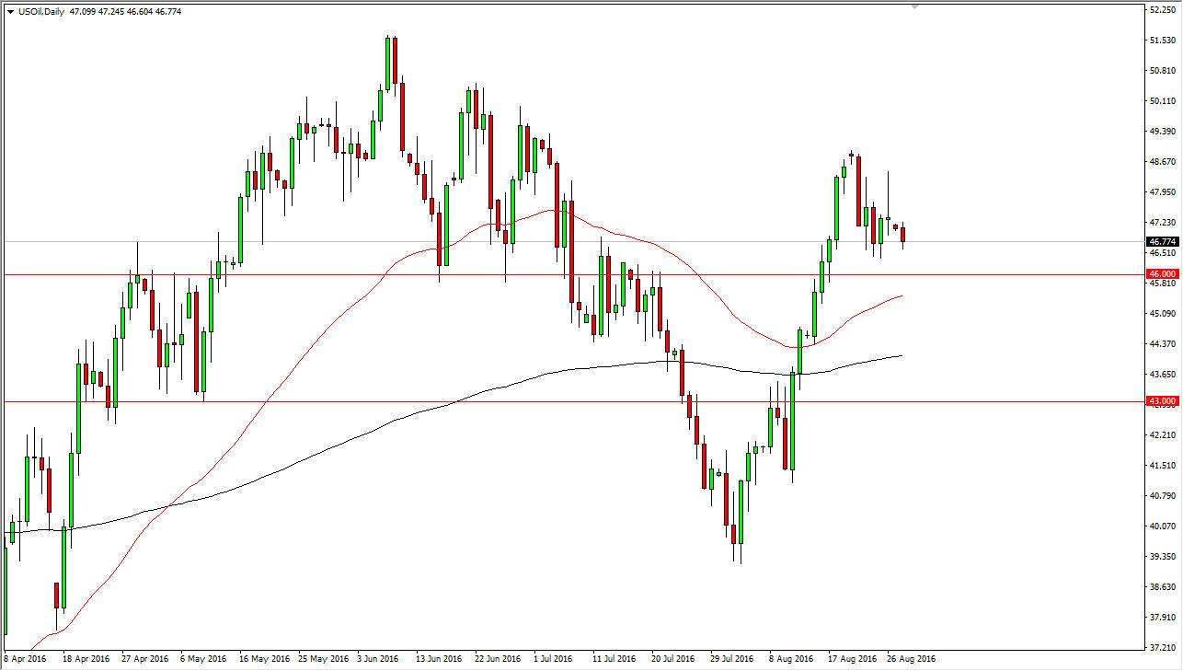Click the 45.090 price axis label
The height and width of the screenshot is (671, 1183).
click(x=1163, y=314)
